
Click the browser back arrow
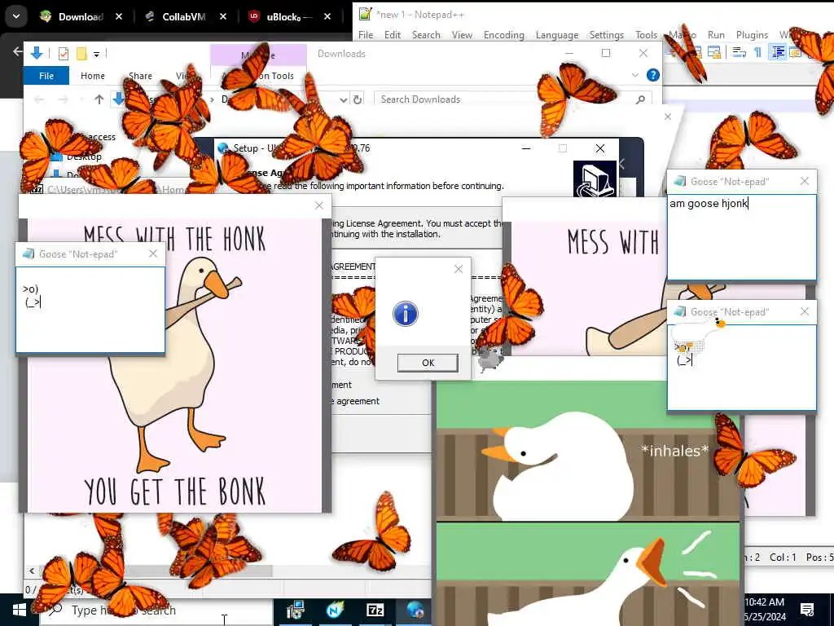click(x=18, y=51)
